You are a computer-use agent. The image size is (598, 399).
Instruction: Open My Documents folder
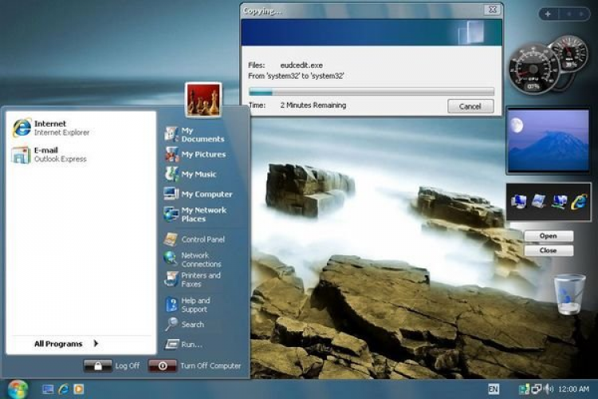pos(195,134)
